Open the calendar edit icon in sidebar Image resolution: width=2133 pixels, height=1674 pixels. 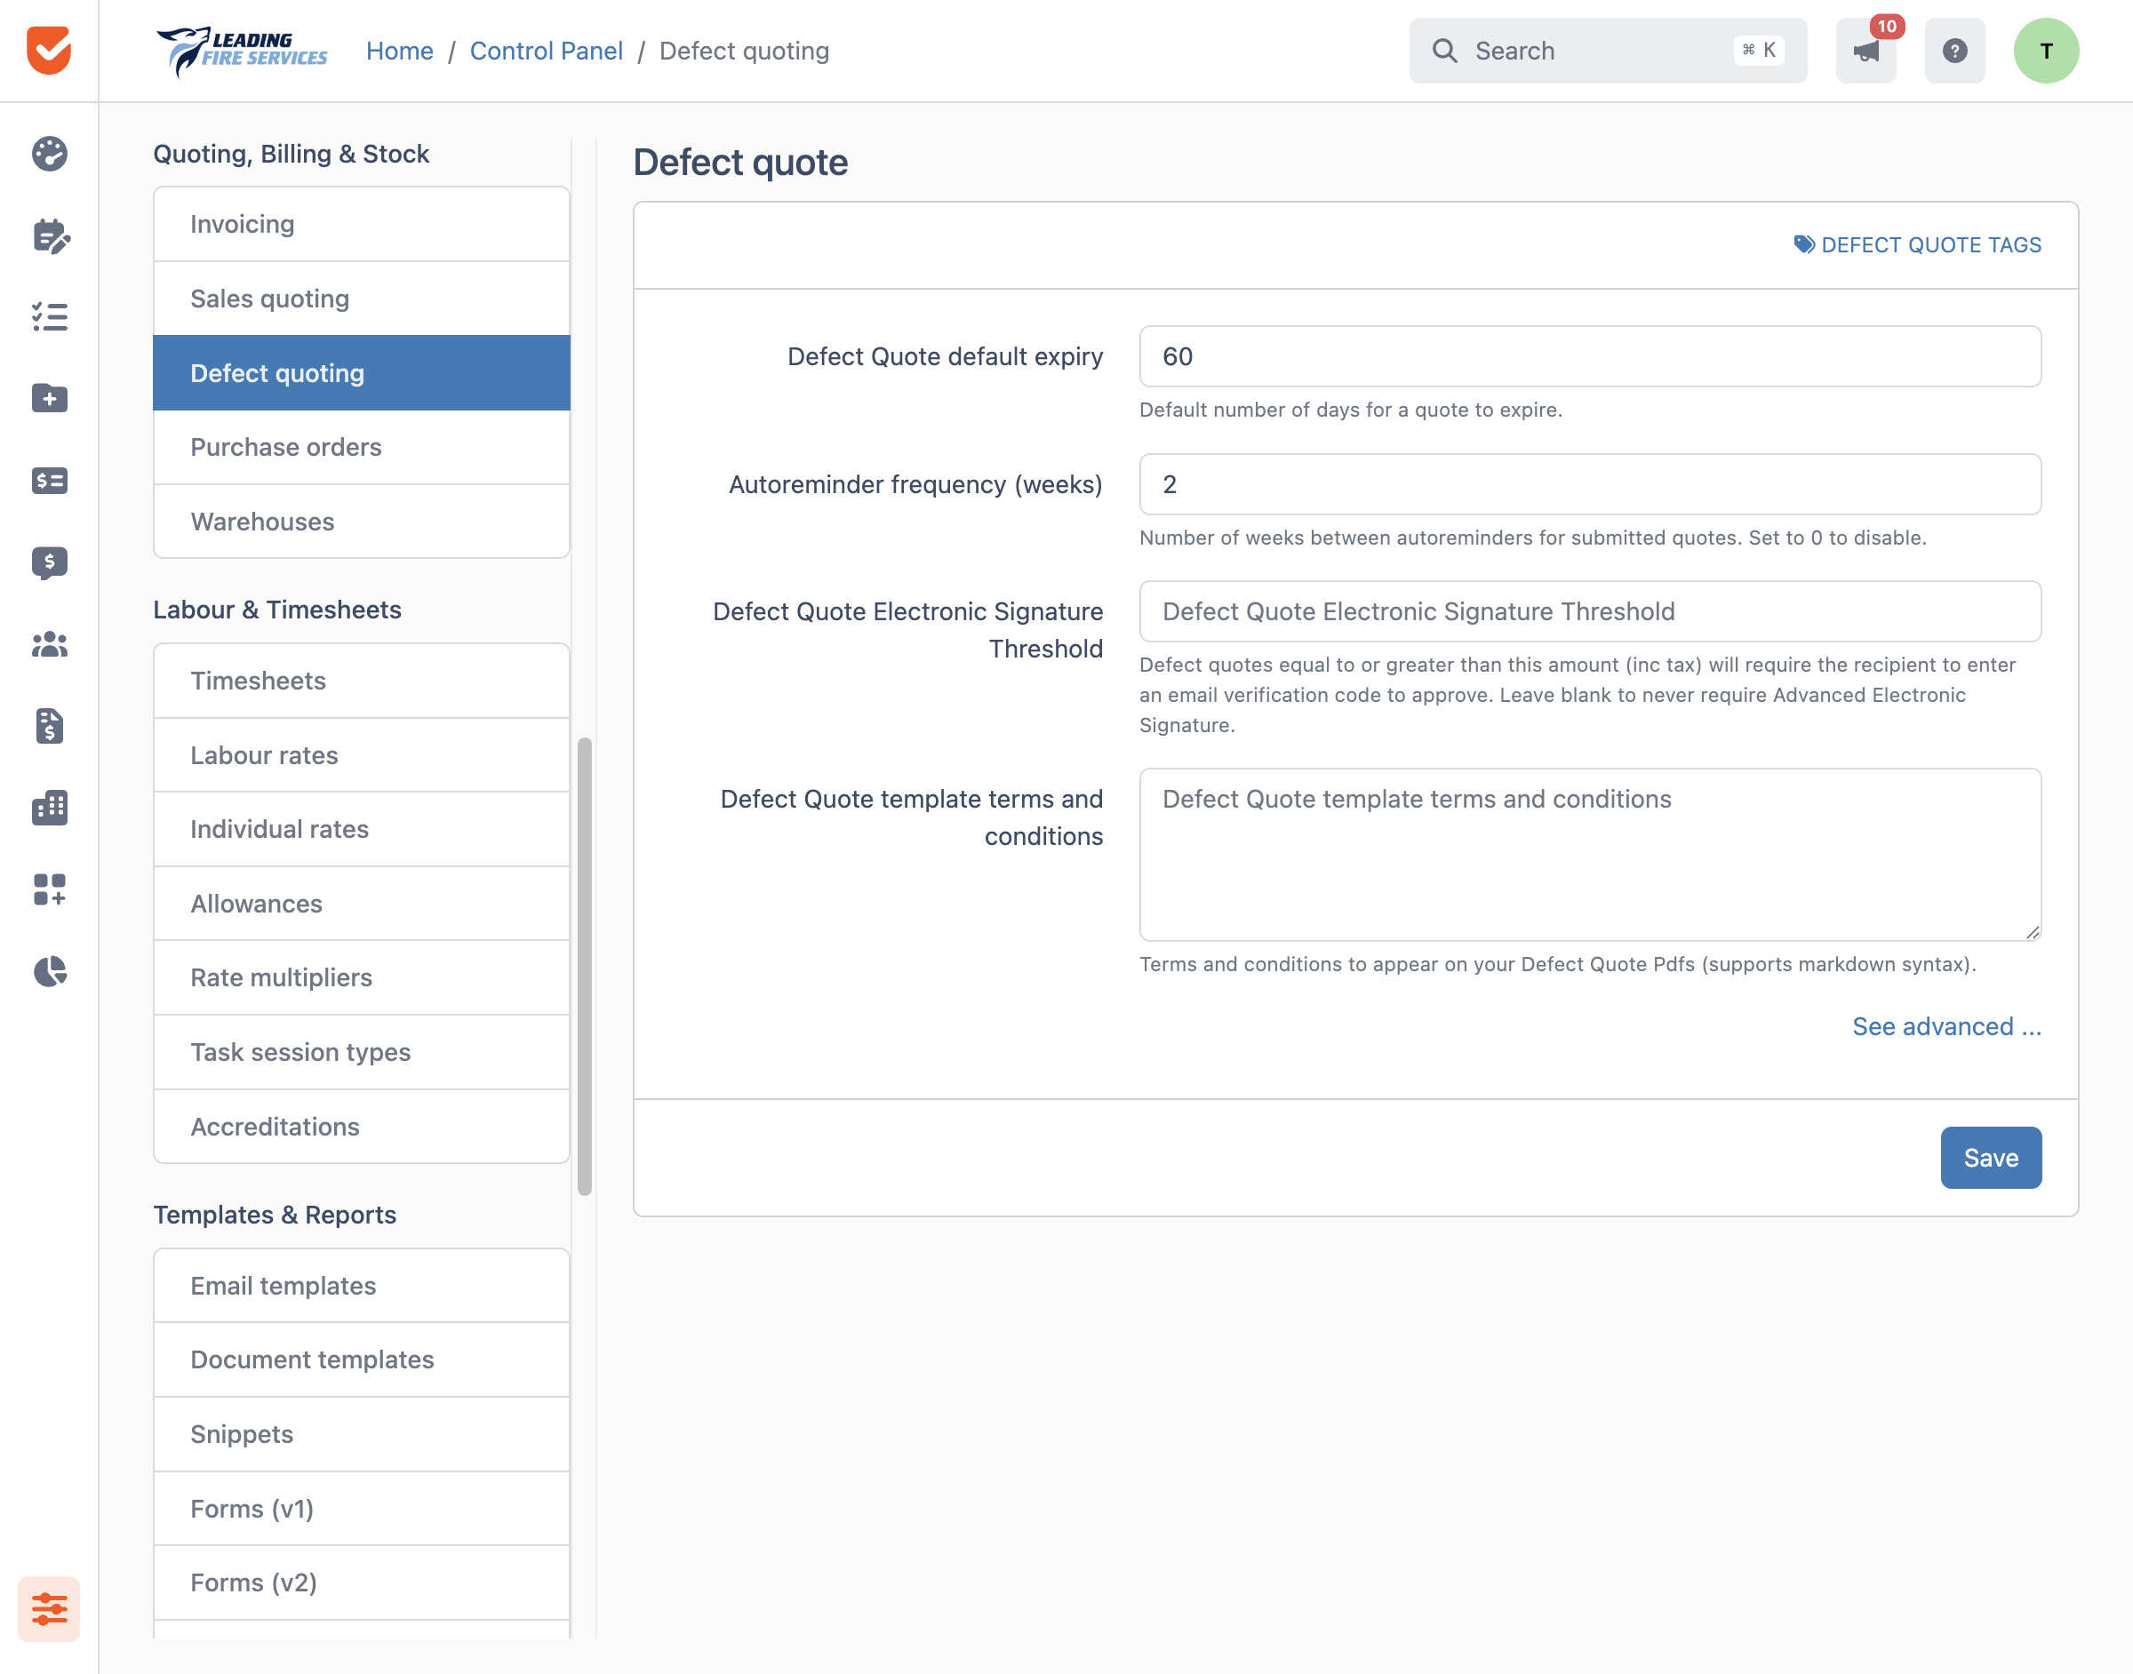click(x=50, y=236)
